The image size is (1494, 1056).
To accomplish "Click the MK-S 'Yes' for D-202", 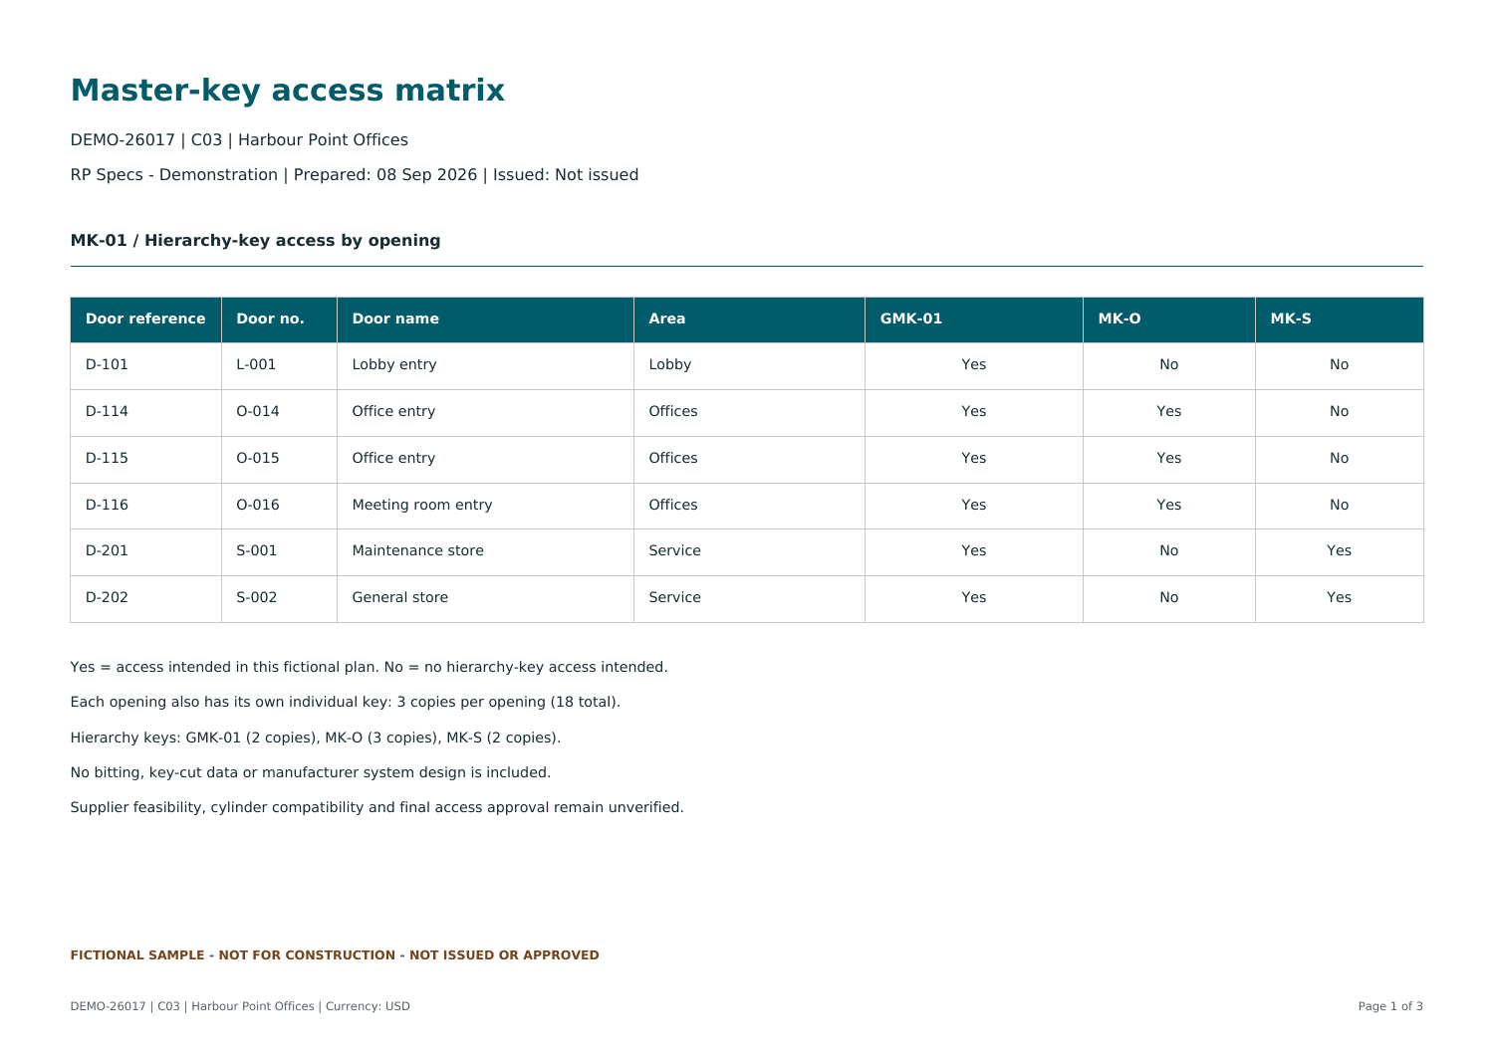I will (1340, 597).
